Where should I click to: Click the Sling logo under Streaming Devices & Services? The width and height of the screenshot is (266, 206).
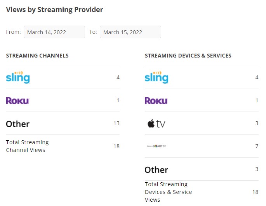(x=156, y=77)
